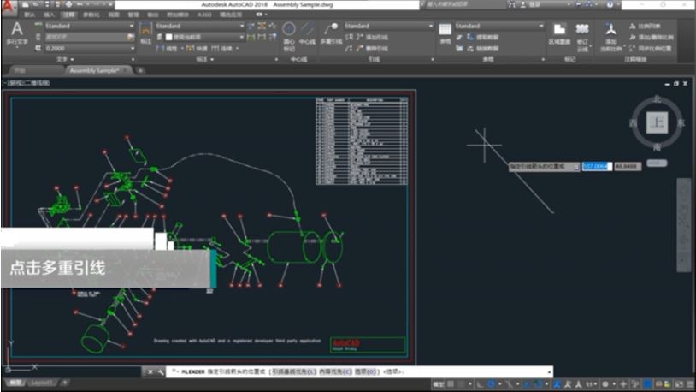Toggle object snap tracking in status bar
Image resolution: width=696 pixels, height=392 pixels.
(527, 384)
